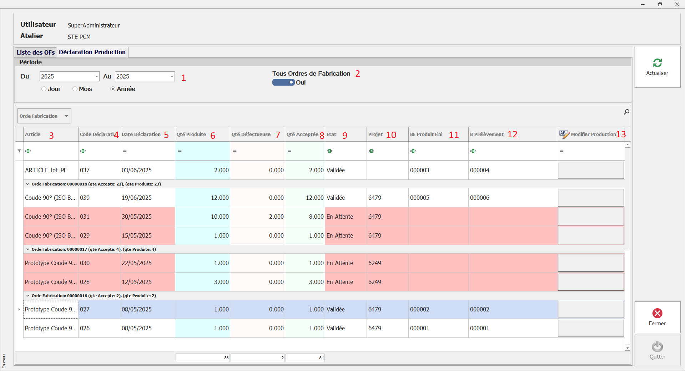Screen dimensions: 686x371
Task: Collapse the Orde Fabrication 00000018 group
Action: click(x=28, y=184)
